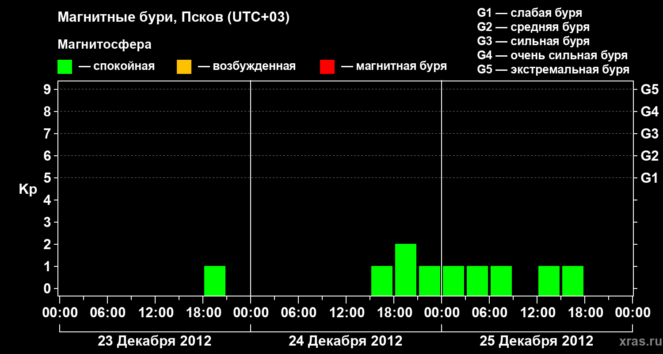
Task: Click the 24 December 21:00 green bar
Action: pos(430,281)
